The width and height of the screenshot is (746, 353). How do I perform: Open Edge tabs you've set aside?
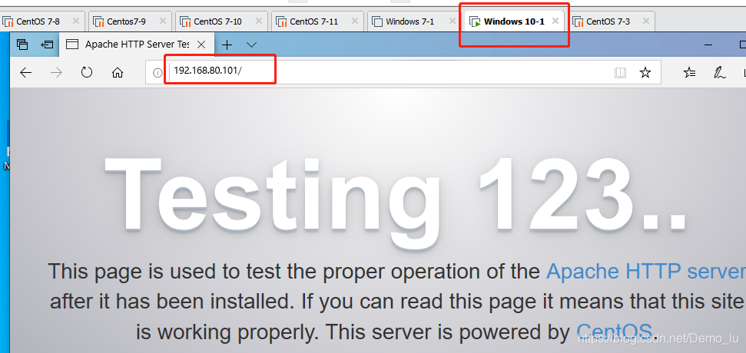tap(22, 45)
